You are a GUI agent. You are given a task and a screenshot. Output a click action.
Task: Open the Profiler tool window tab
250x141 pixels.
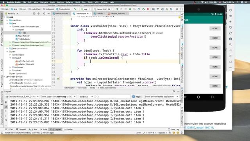68,129
